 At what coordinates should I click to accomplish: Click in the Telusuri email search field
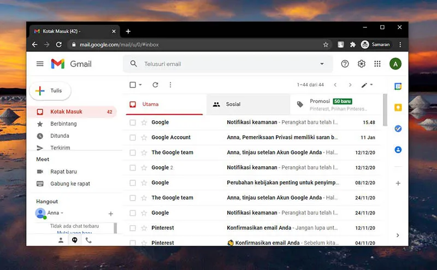(218, 64)
